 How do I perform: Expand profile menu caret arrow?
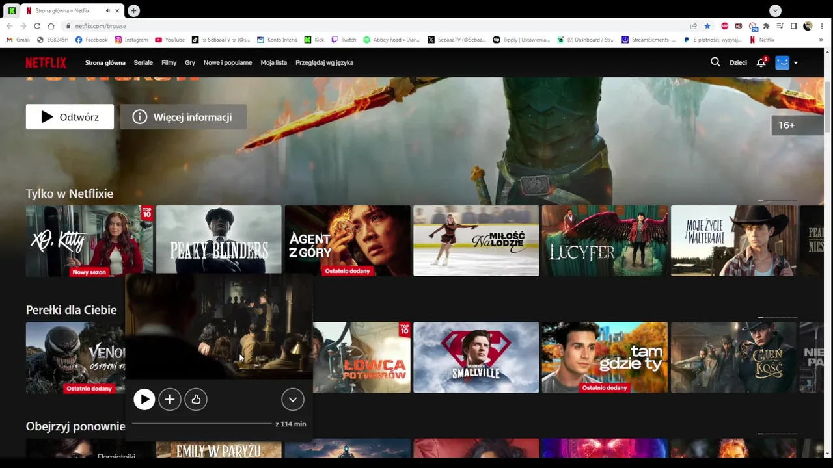pos(795,63)
